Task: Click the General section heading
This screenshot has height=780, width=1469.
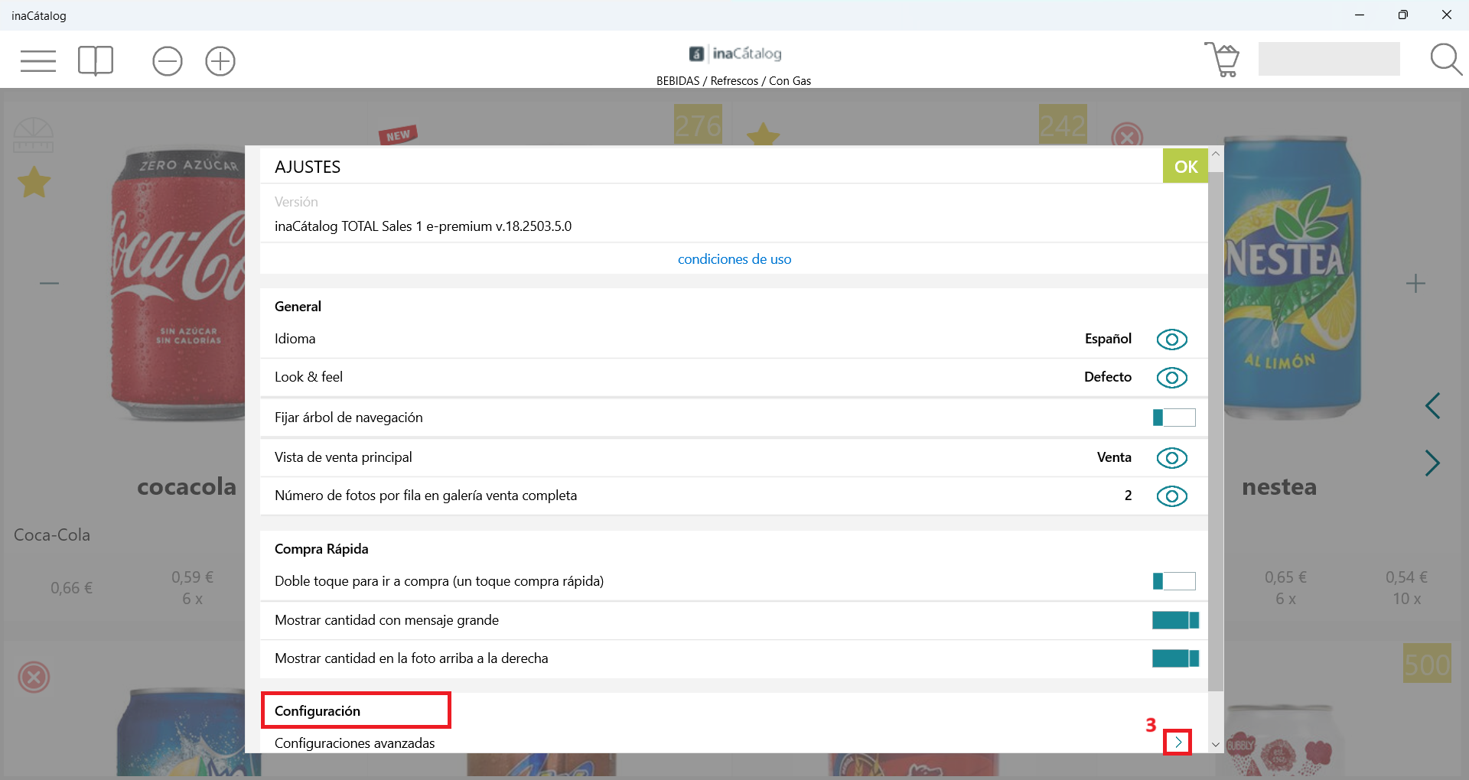Action: click(x=298, y=307)
